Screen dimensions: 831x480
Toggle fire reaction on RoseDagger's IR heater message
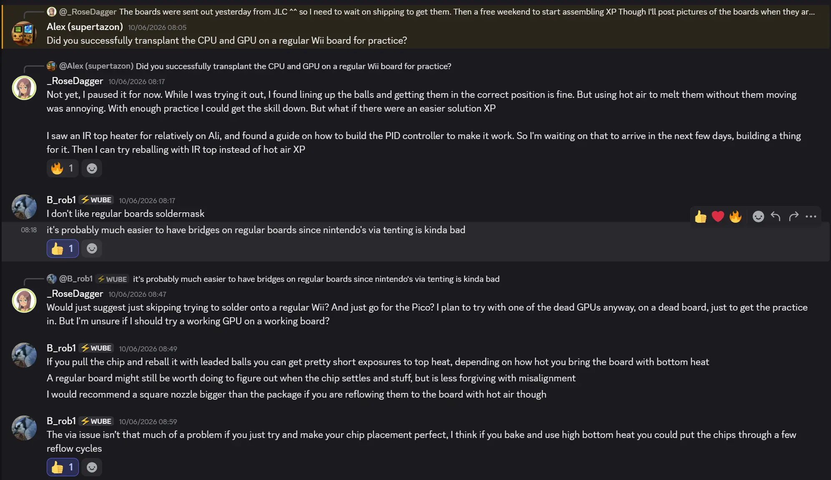click(x=63, y=168)
